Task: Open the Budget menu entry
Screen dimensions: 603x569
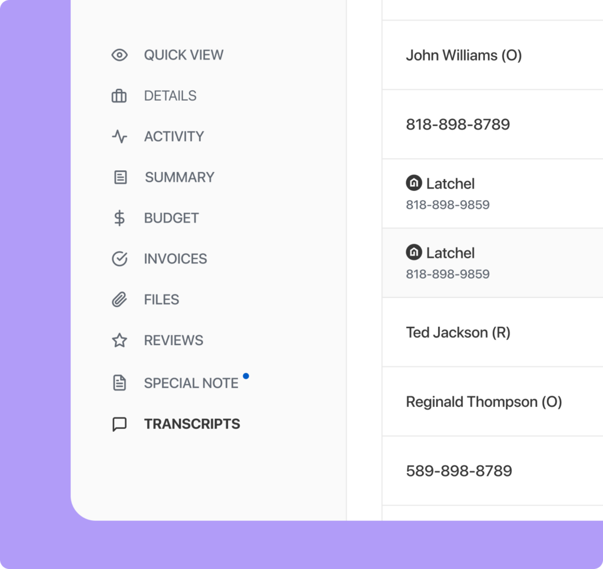Action: tap(171, 218)
